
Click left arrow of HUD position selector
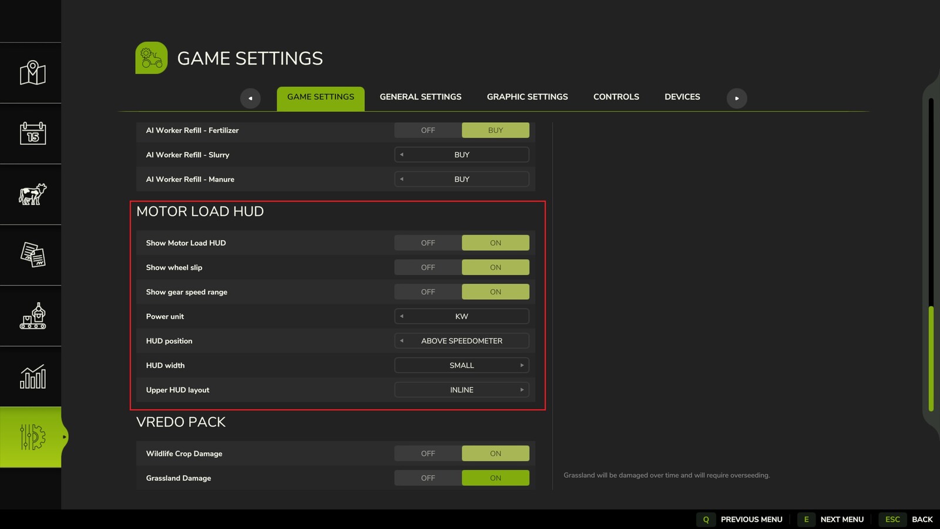(402, 341)
